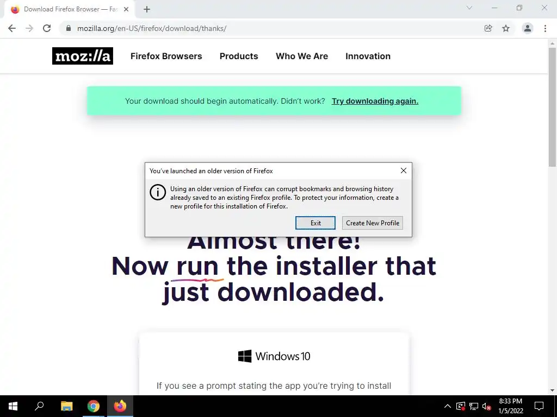
Task: Click the Create New Profile button
Action: (373, 223)
